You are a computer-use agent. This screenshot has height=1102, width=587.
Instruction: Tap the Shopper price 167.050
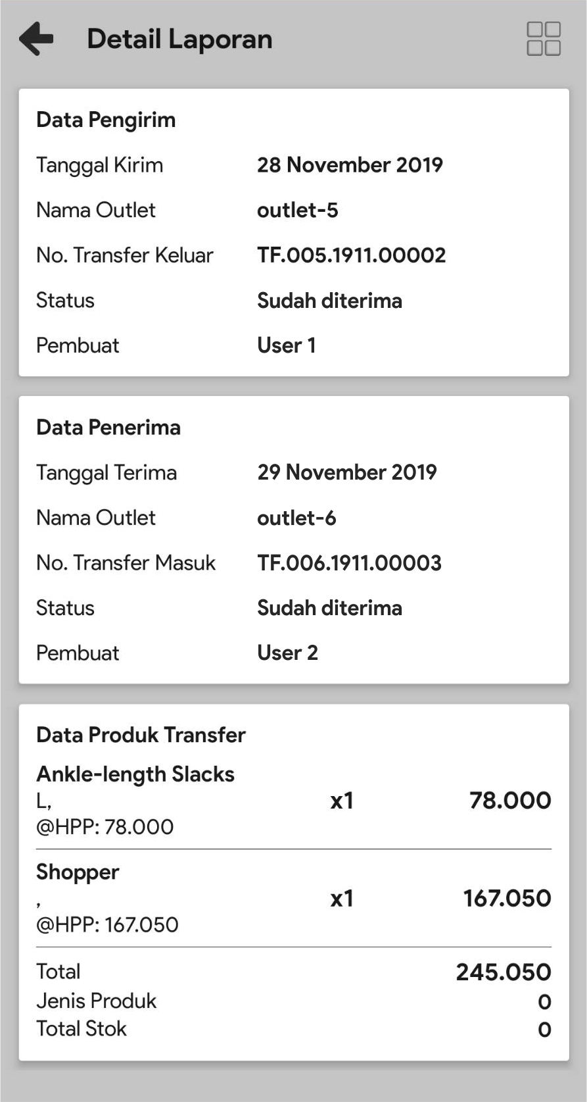tap(507, 899)
